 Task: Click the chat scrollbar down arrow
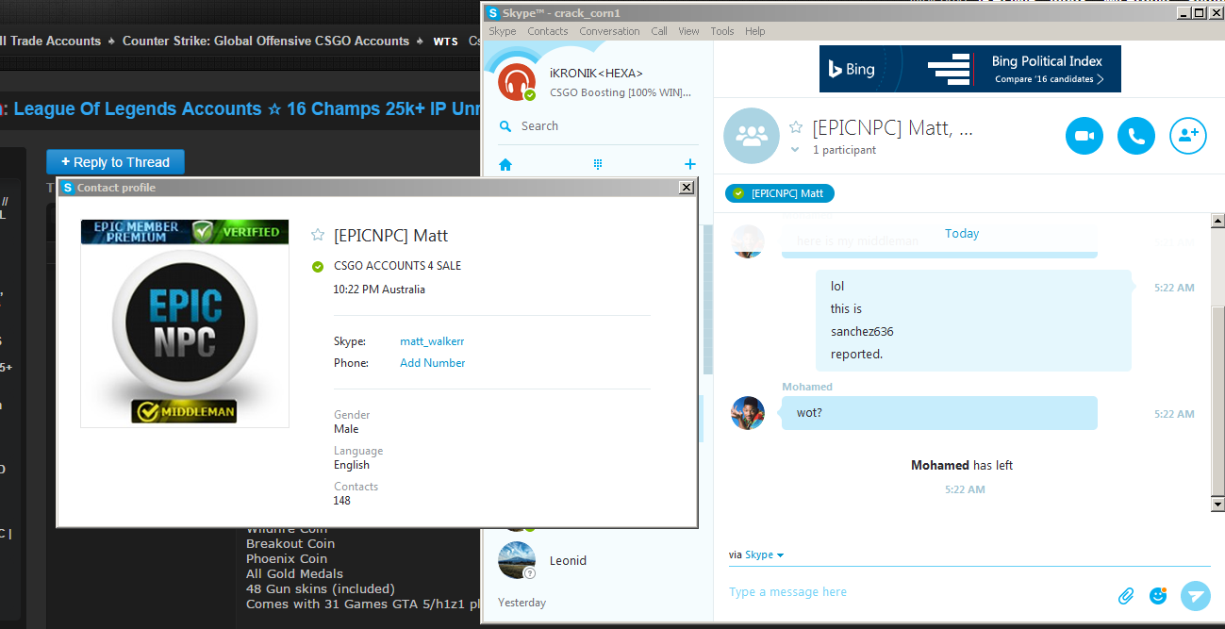[x=1217, y=505]
